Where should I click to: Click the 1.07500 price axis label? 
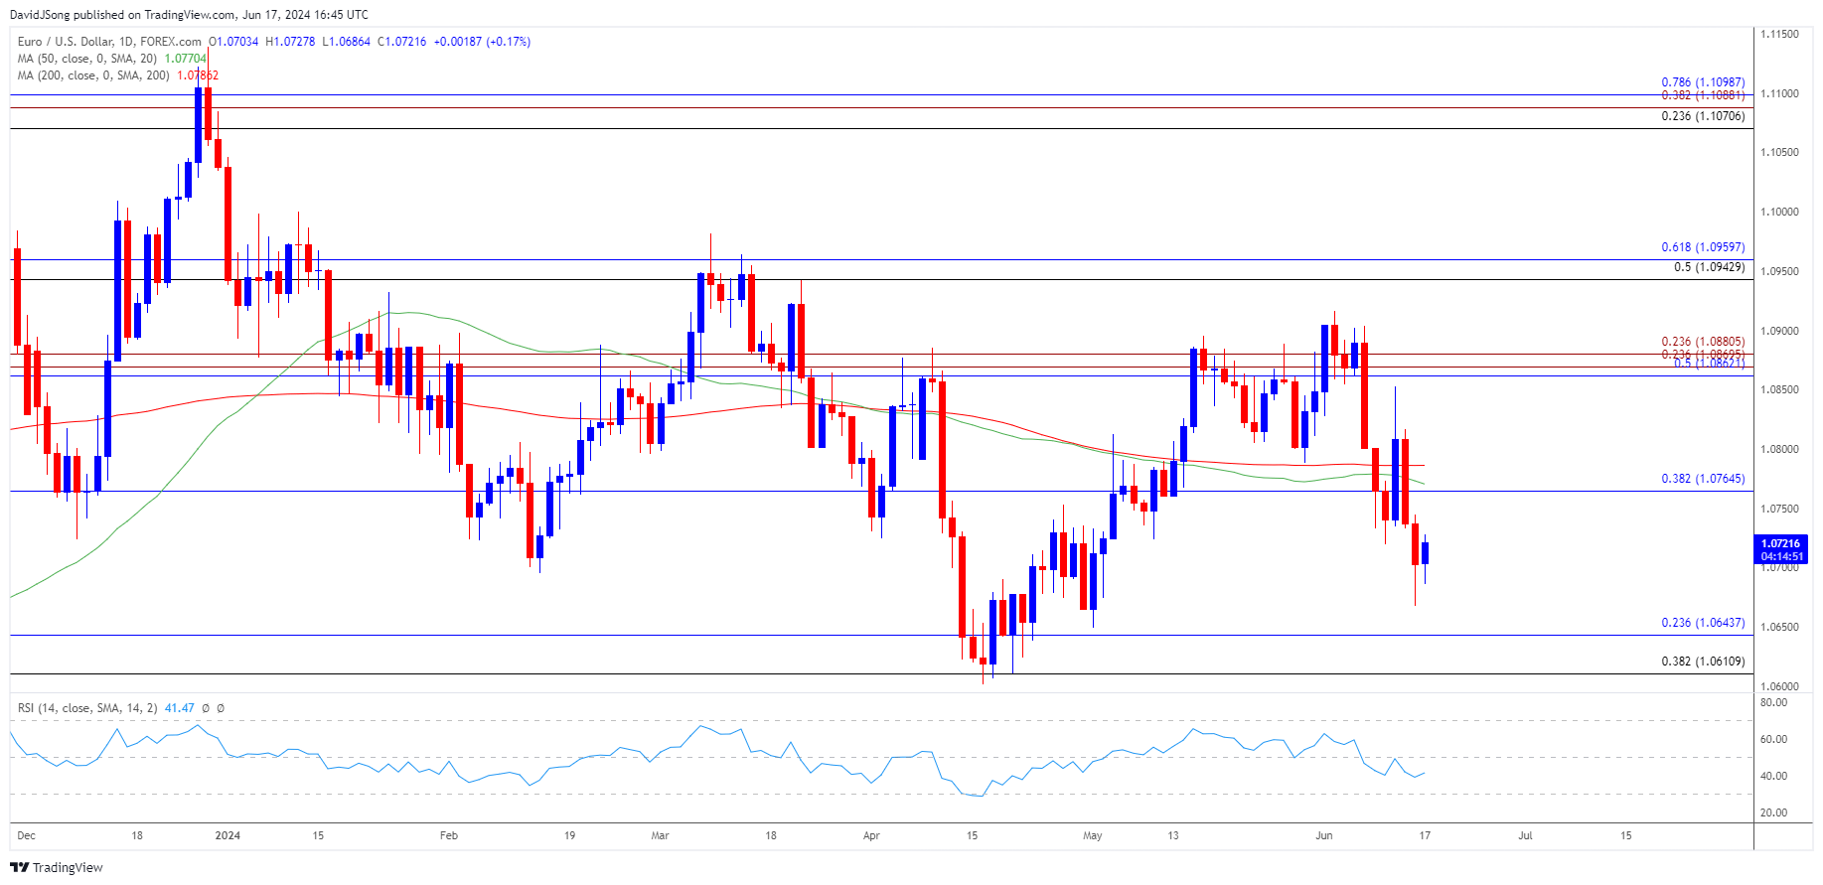1779,509
